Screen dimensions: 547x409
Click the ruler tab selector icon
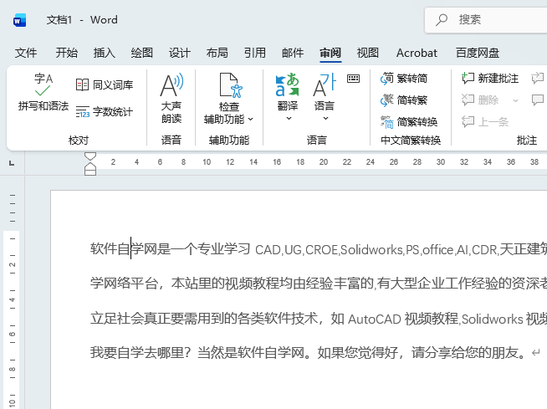coord(12,162)
